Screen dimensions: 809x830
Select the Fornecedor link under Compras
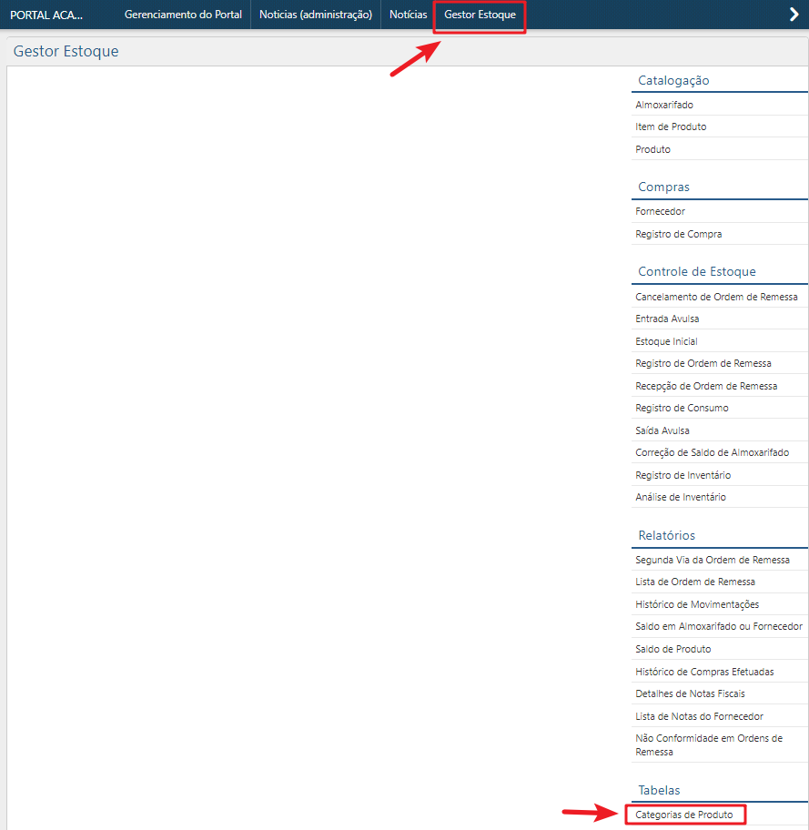(x=660, y=211)
